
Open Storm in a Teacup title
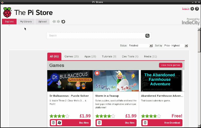coord(107,96)
